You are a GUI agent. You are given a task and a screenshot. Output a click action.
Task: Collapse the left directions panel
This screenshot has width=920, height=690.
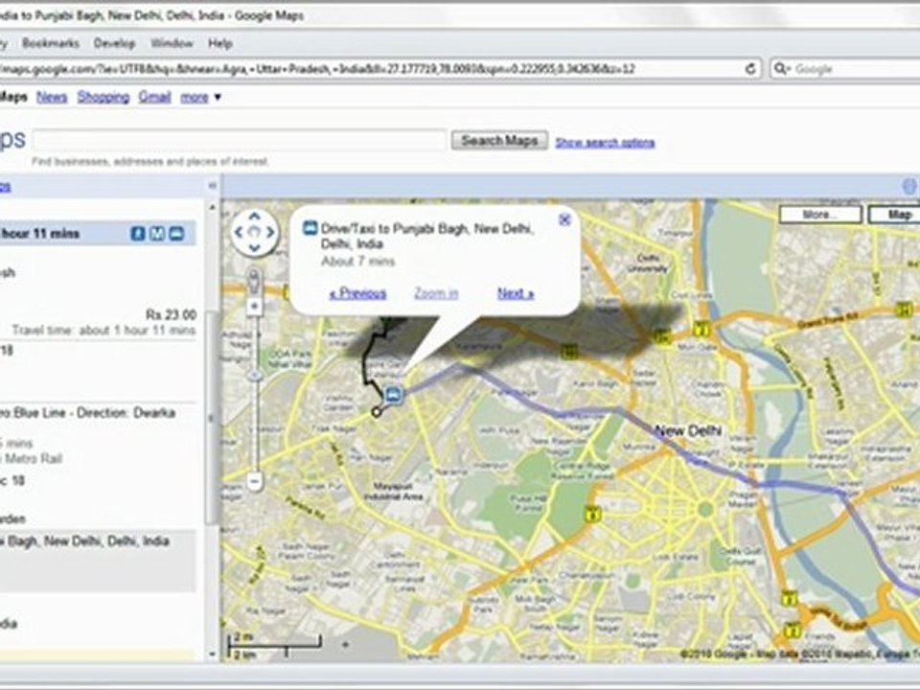(213, 186)
